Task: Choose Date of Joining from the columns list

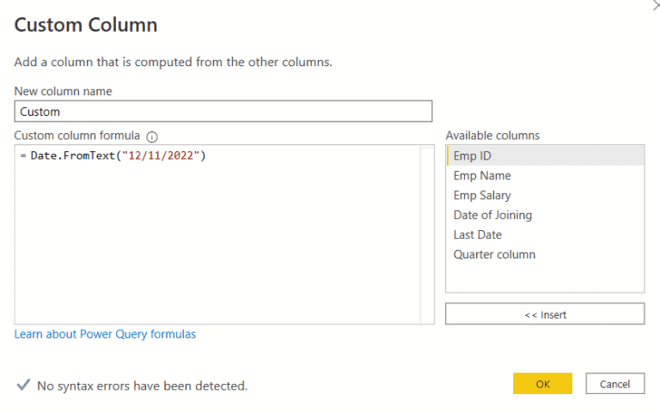Action: tap(545, 215)
